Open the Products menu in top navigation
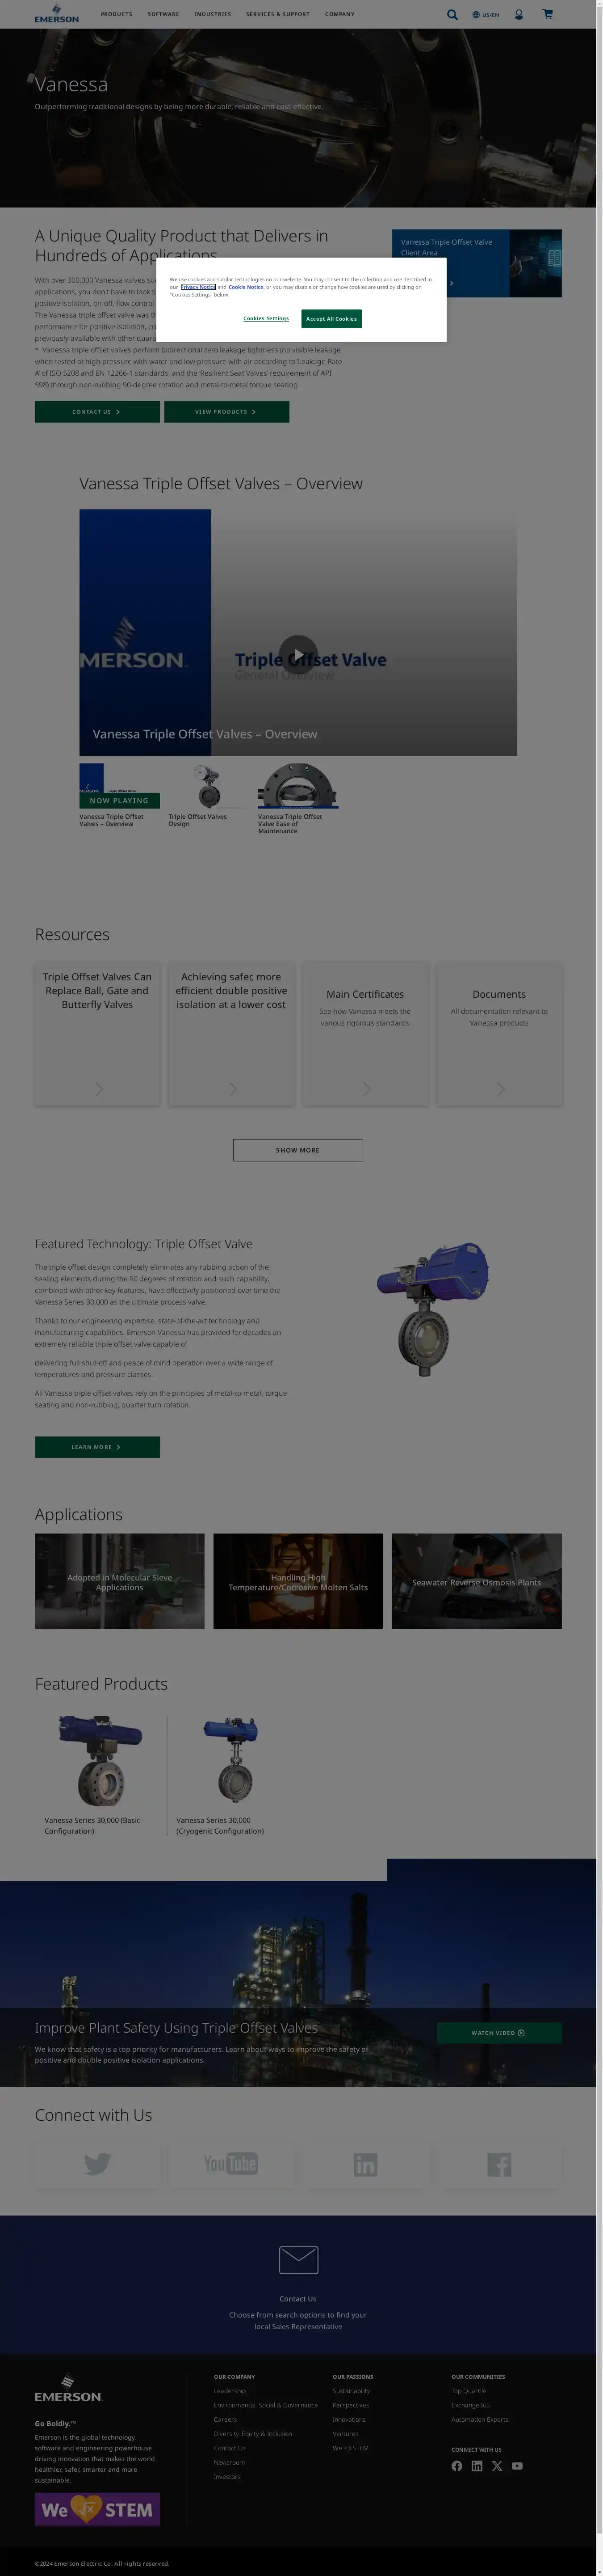 click(x=117, y=14)
